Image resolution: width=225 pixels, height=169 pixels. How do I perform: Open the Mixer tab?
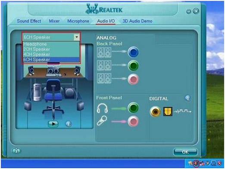pyautogui.click(x=54, y=21)
